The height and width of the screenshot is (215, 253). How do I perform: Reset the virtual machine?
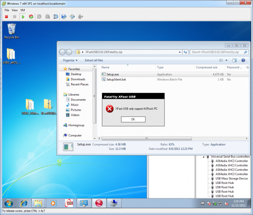pyautogui.click(x=31, y=17)
